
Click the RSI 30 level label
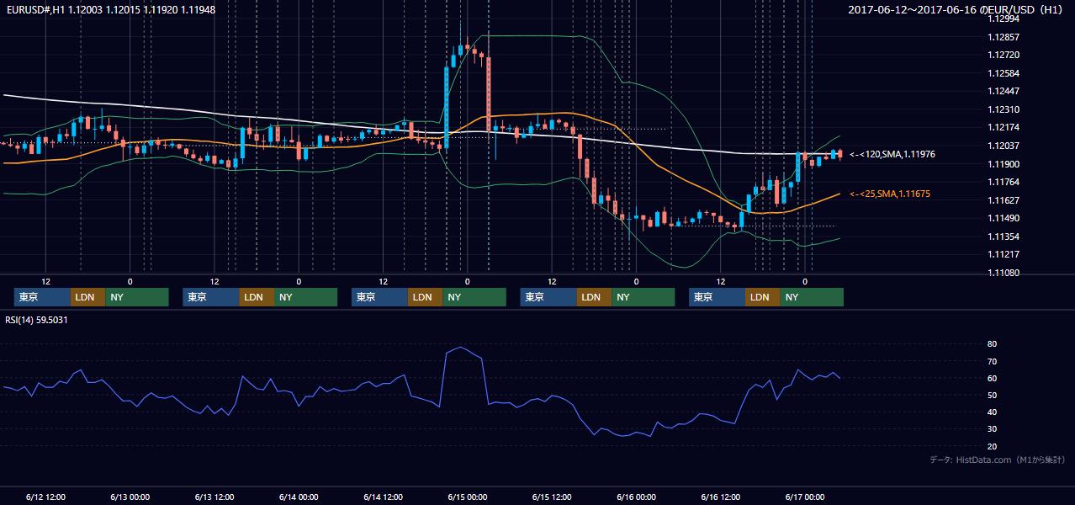992,429
